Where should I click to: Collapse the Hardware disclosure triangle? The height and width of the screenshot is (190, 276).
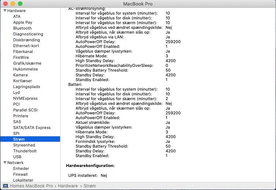click(x=5, y=11)
